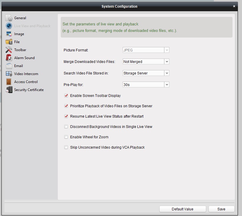This screenshot has width=242, height=216.
Task: Click the Default Value button
Action: point(182,209)
